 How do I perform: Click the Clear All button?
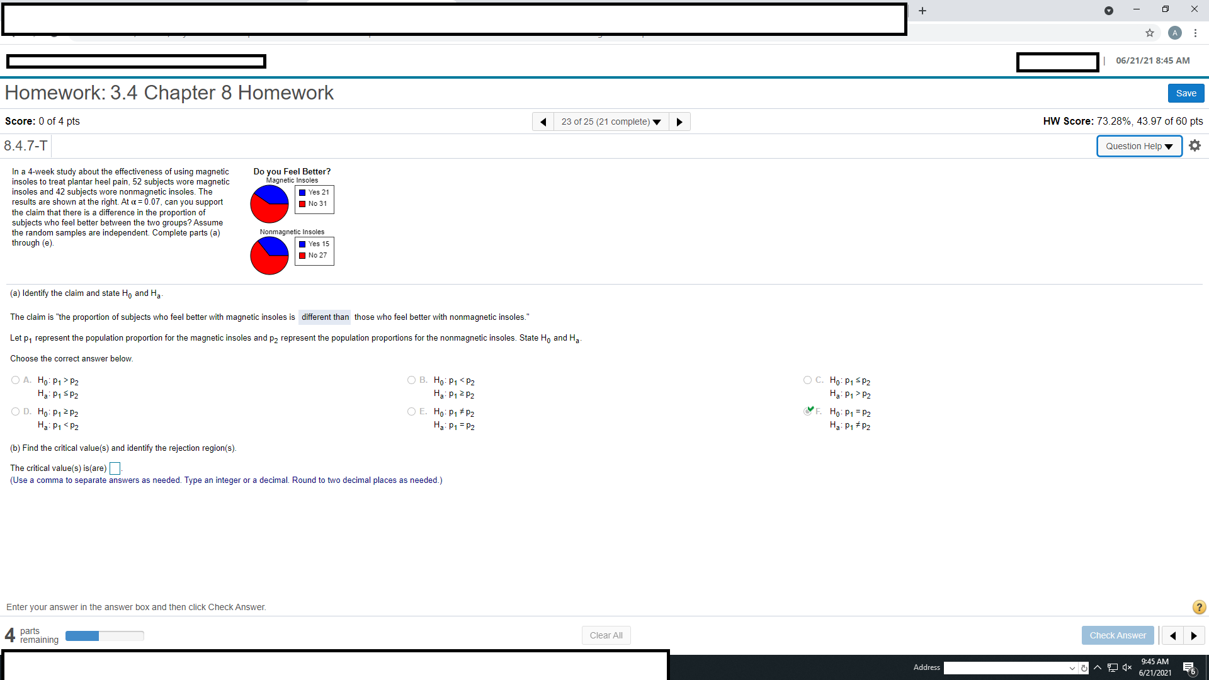pyautogui.click(x=606, y=635)
